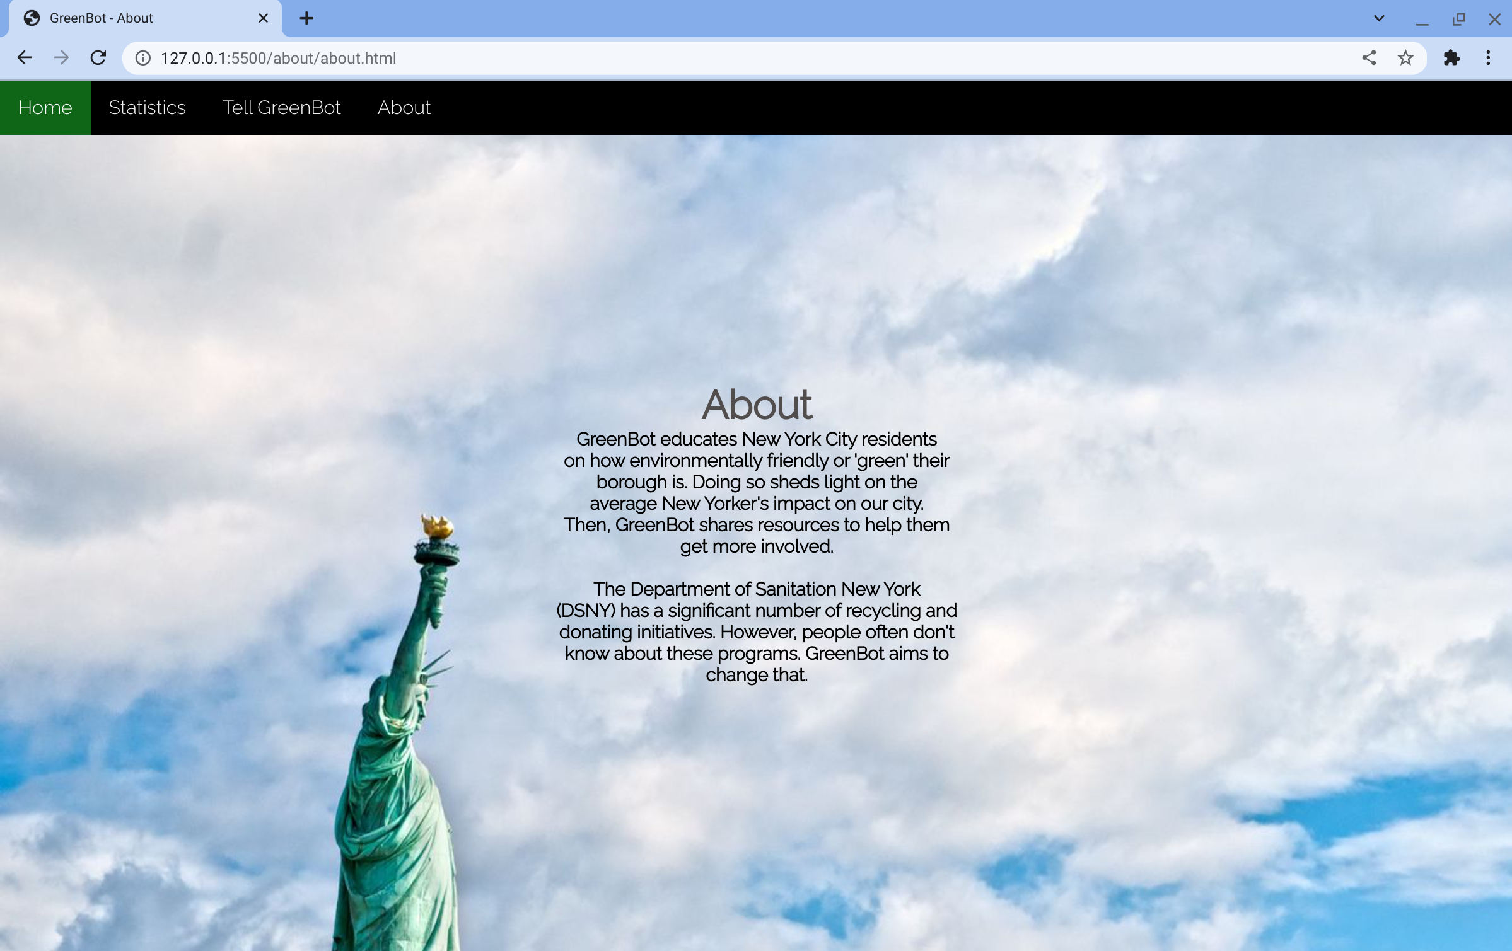This screenshot has width=1512, height=951.
Task: Close the GreenBot - About tab
Action: tap(264, 18)
